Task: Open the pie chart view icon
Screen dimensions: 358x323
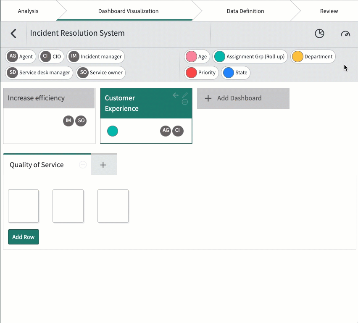Action: pyautogui.click(x=319, y=34)
